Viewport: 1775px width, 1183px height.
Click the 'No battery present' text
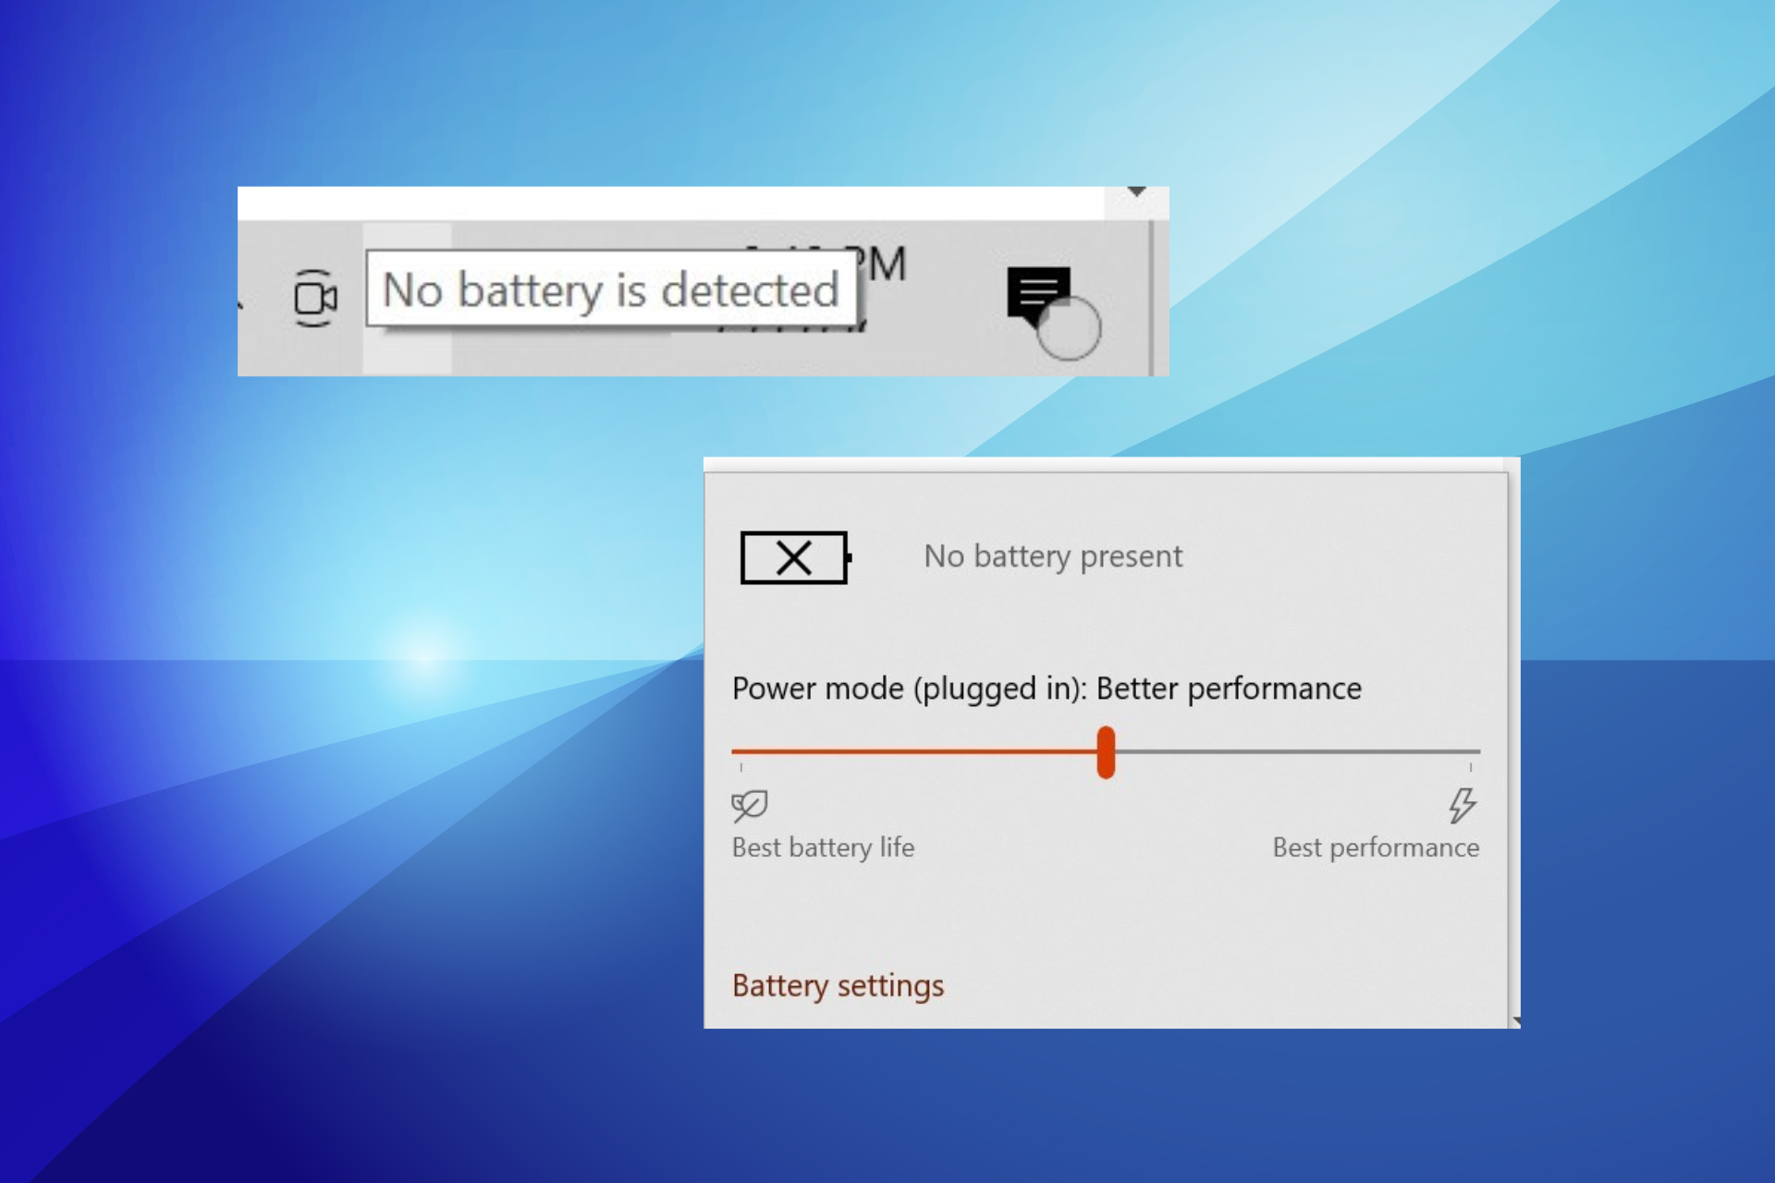coord(1053,556)
